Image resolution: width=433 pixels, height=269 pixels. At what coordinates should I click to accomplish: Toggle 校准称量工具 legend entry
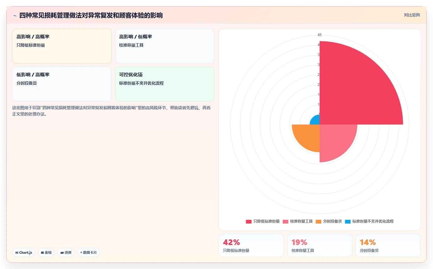297,221
